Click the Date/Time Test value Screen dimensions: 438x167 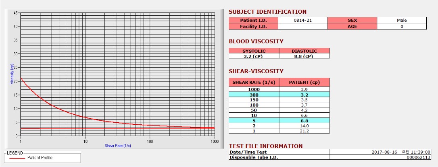pos(380,152)
